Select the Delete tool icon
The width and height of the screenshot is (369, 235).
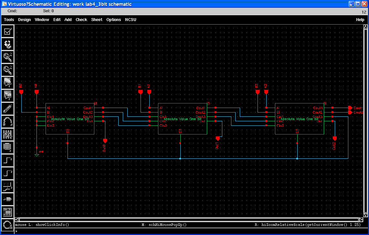pos(7,109)
